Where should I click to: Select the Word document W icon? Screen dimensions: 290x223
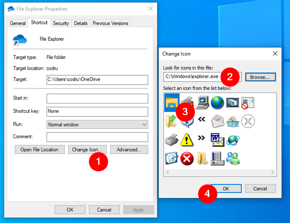click(x=217, y=140)
